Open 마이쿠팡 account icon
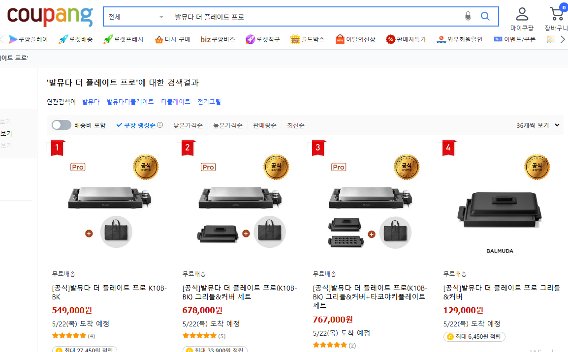 522,19
